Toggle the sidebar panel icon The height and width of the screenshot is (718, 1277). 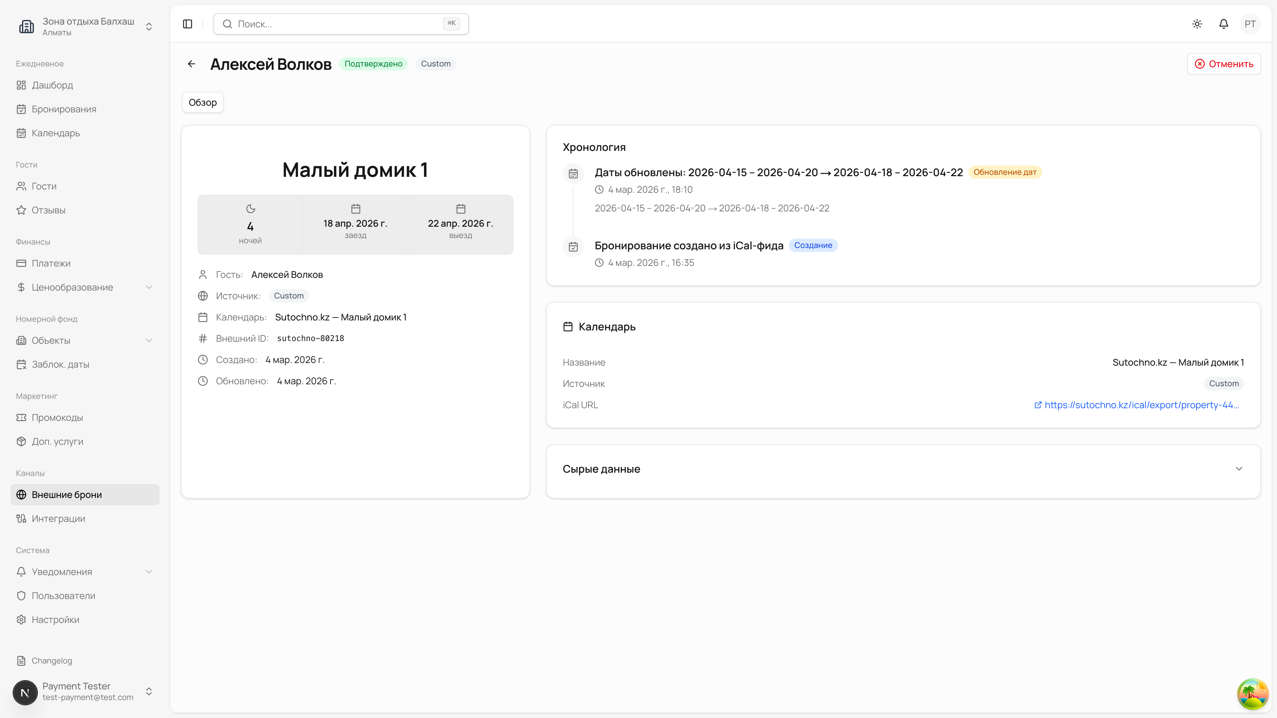pos(187,24)
